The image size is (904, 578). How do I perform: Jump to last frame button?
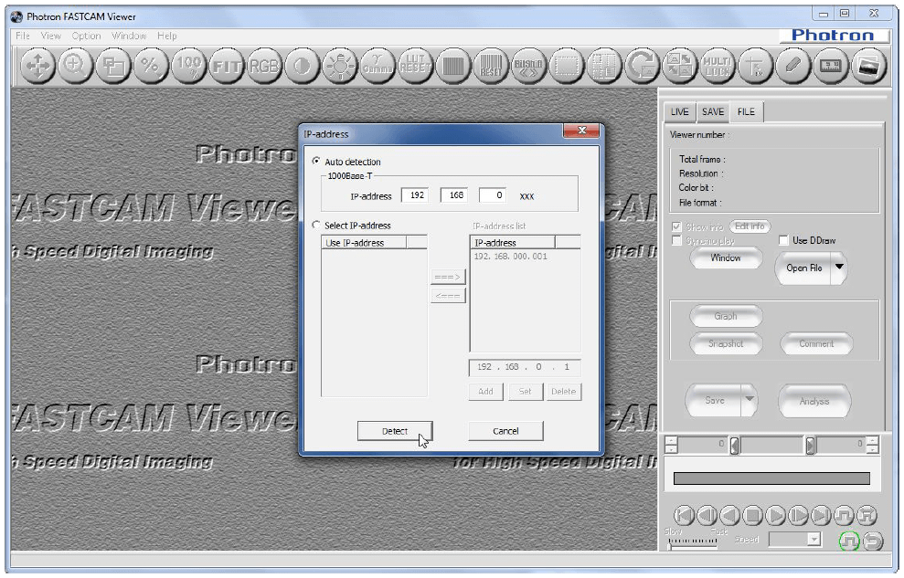click(x=821, y=515)
